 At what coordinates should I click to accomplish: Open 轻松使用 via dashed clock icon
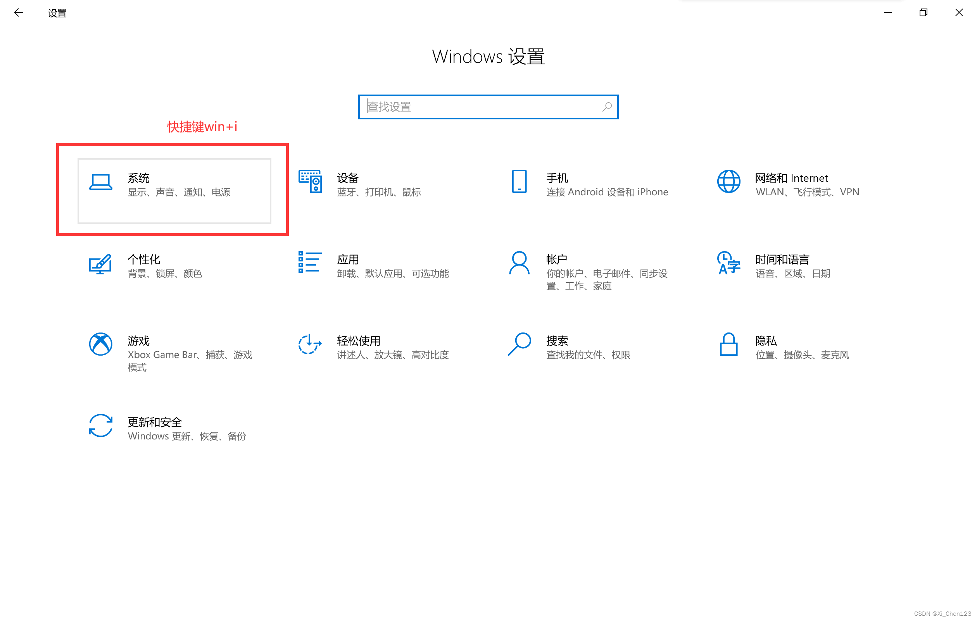(310, 344)
